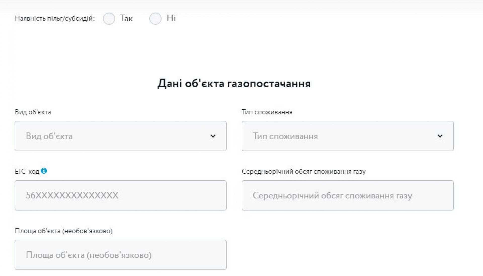Click the info icon beside EIC-код
Image resolution: width=483 pixels, height=276 pixels.
tap(44, 171)
